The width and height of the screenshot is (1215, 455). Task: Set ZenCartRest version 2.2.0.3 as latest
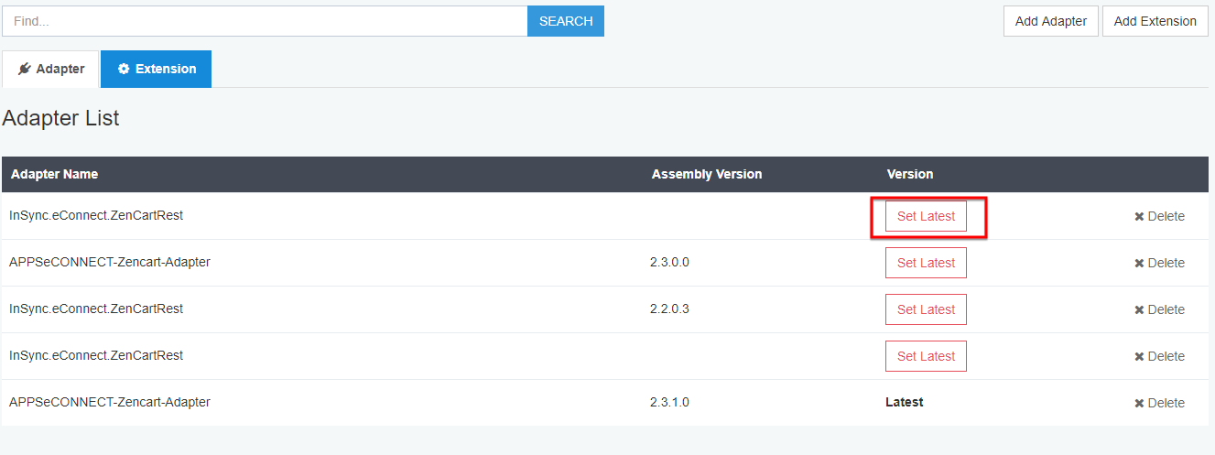pyautogui.click(x=926, y=309)
